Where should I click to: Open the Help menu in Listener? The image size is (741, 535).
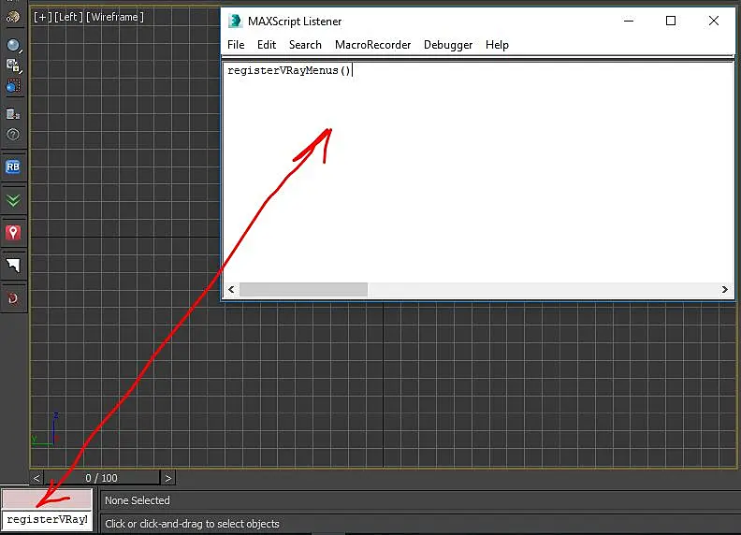497,45
